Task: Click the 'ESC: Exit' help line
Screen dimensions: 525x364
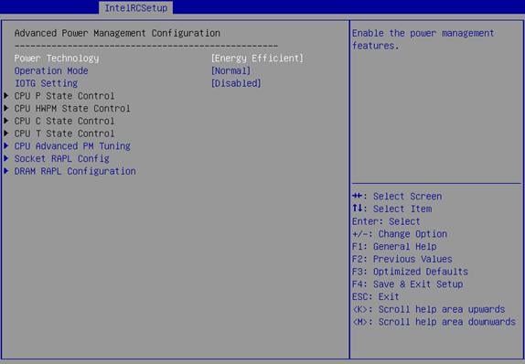Action: click(x=376, y=296)
